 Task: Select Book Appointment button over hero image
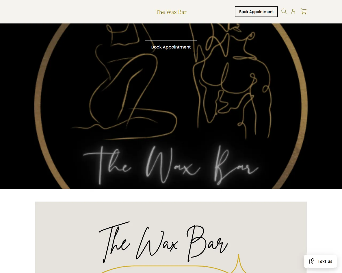[x=171, y=47]
